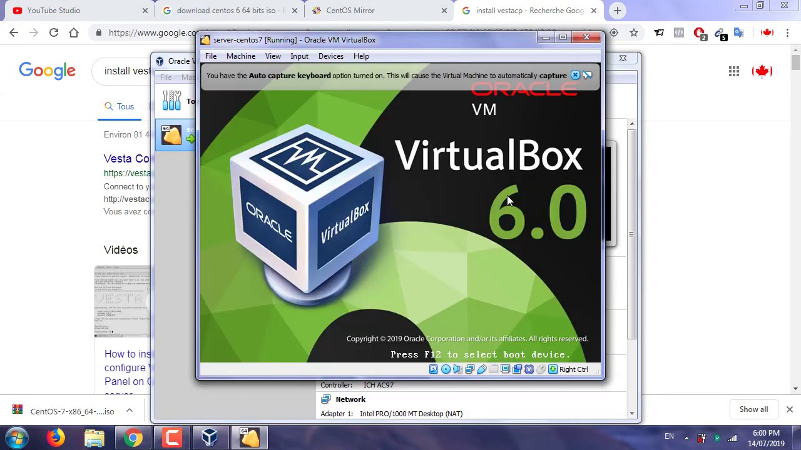Screen dimensions: 801x450
Task: Open the Help menu in the VM window
Action: tap(361, 56)
